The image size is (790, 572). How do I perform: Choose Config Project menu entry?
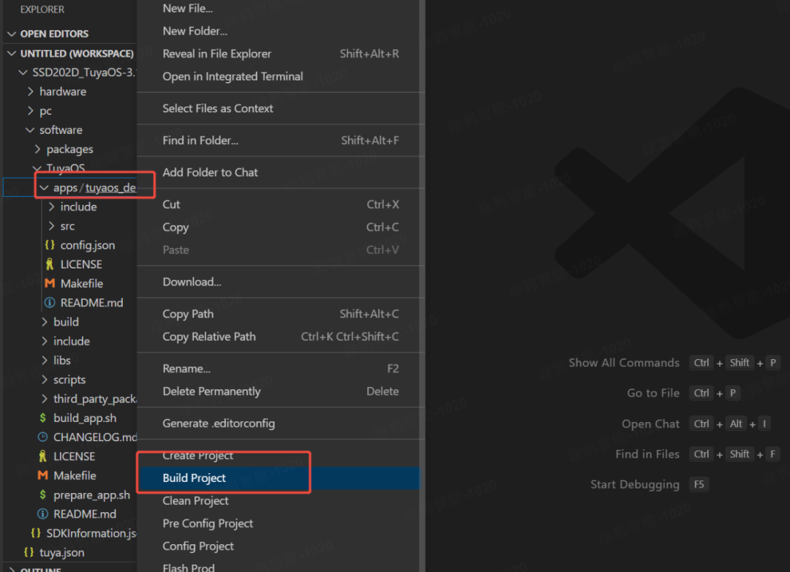point(280,546)
